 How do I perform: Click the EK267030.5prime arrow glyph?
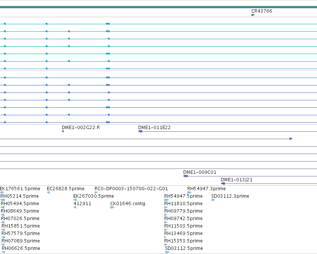coord(75,200)
